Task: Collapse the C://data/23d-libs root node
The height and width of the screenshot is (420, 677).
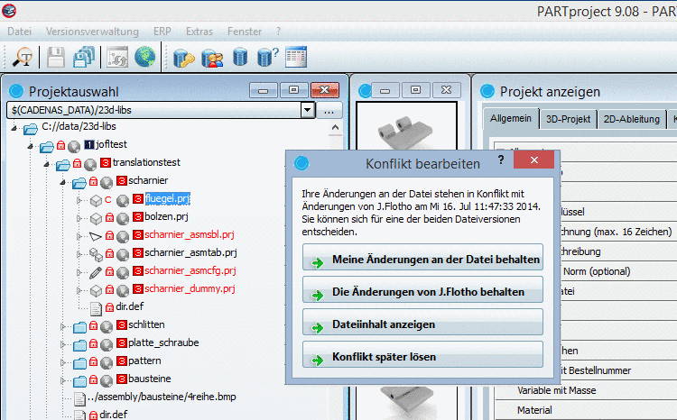Action: 14,128
